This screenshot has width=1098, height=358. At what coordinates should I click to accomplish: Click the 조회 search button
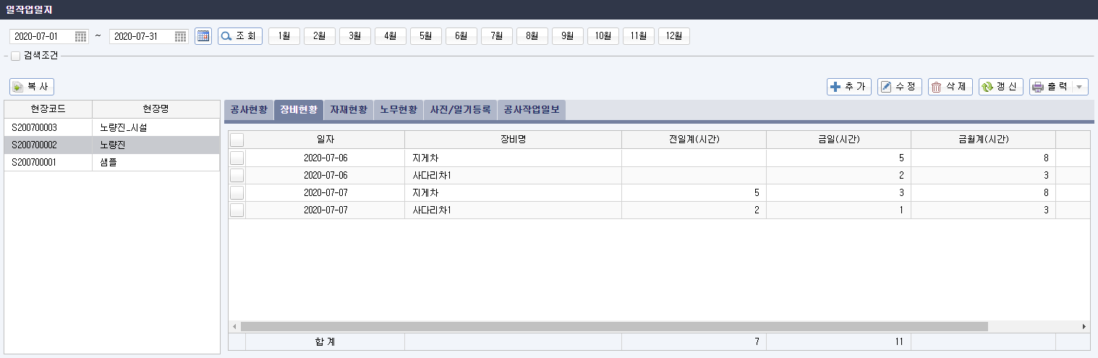coord(240,36)
